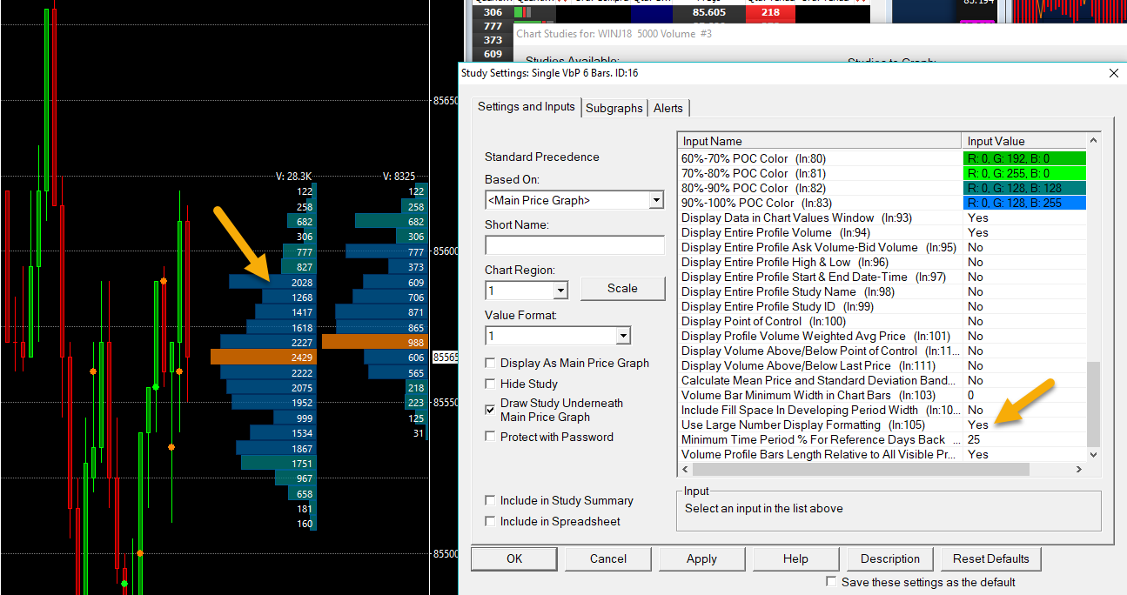Click the horizontal scroll-right arrow
The image size is (1127, 595).
tap(1078, 470)
